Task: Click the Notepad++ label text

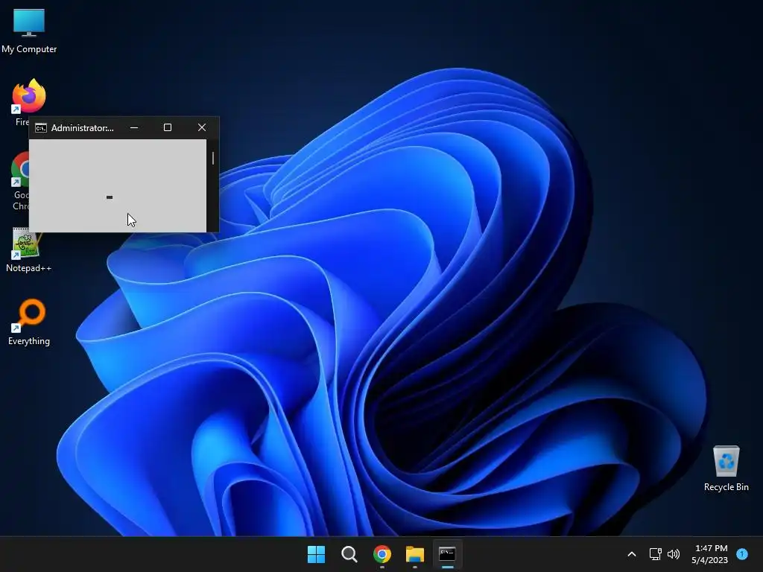Action: click(29, 268)
